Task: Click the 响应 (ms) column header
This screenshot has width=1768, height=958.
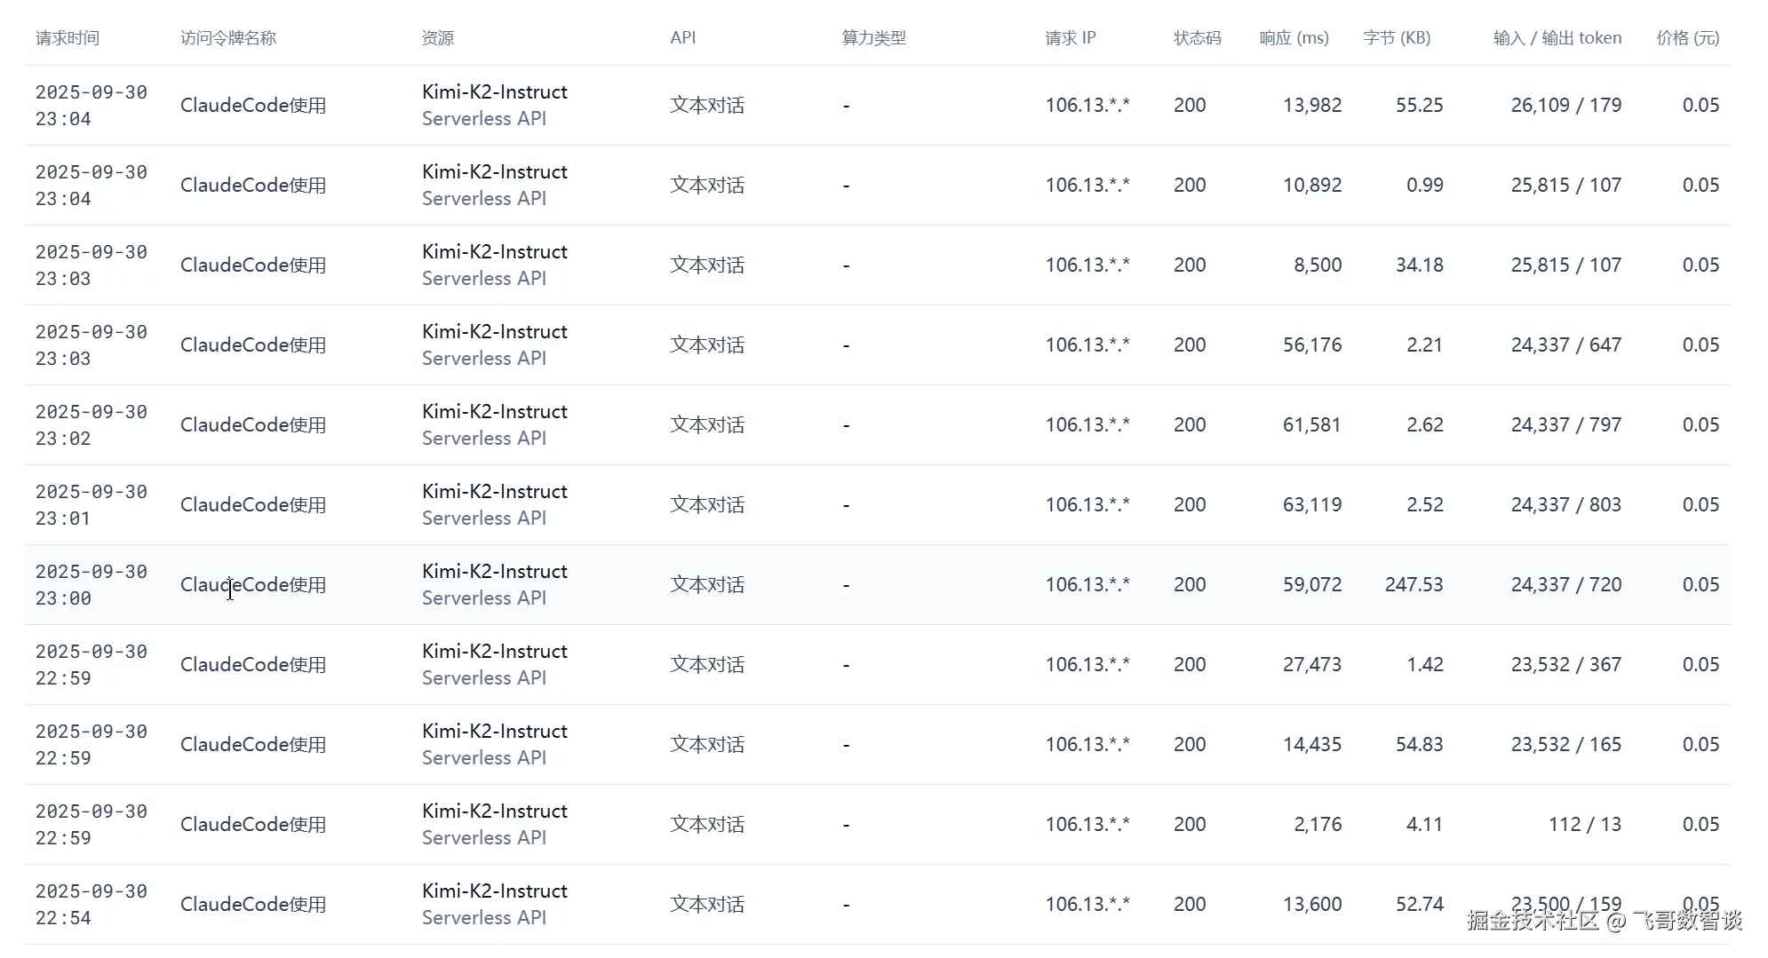Action: pyautogui.click(x=1294, y=38)
